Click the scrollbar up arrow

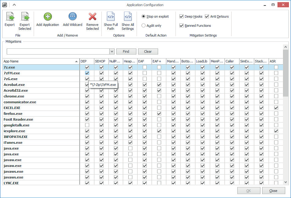[285, 47]
